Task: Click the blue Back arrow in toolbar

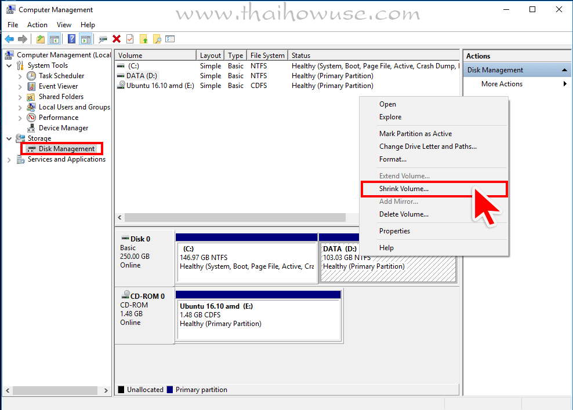Action: 9,39
